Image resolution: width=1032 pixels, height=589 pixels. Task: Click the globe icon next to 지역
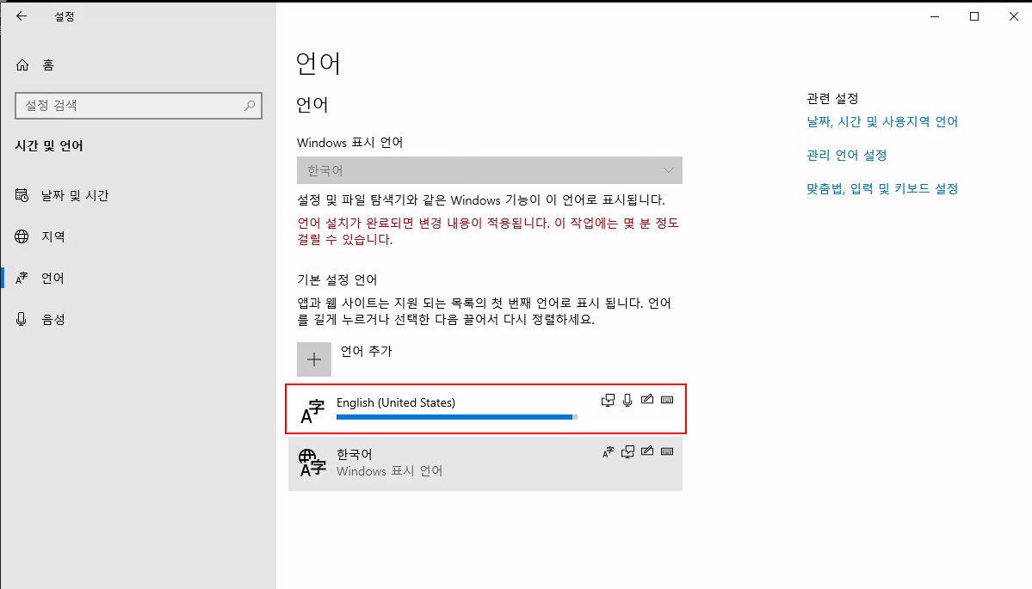(22, 236)
